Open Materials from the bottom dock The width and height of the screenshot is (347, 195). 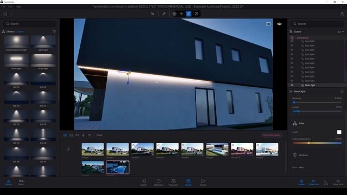click(158, 183)
